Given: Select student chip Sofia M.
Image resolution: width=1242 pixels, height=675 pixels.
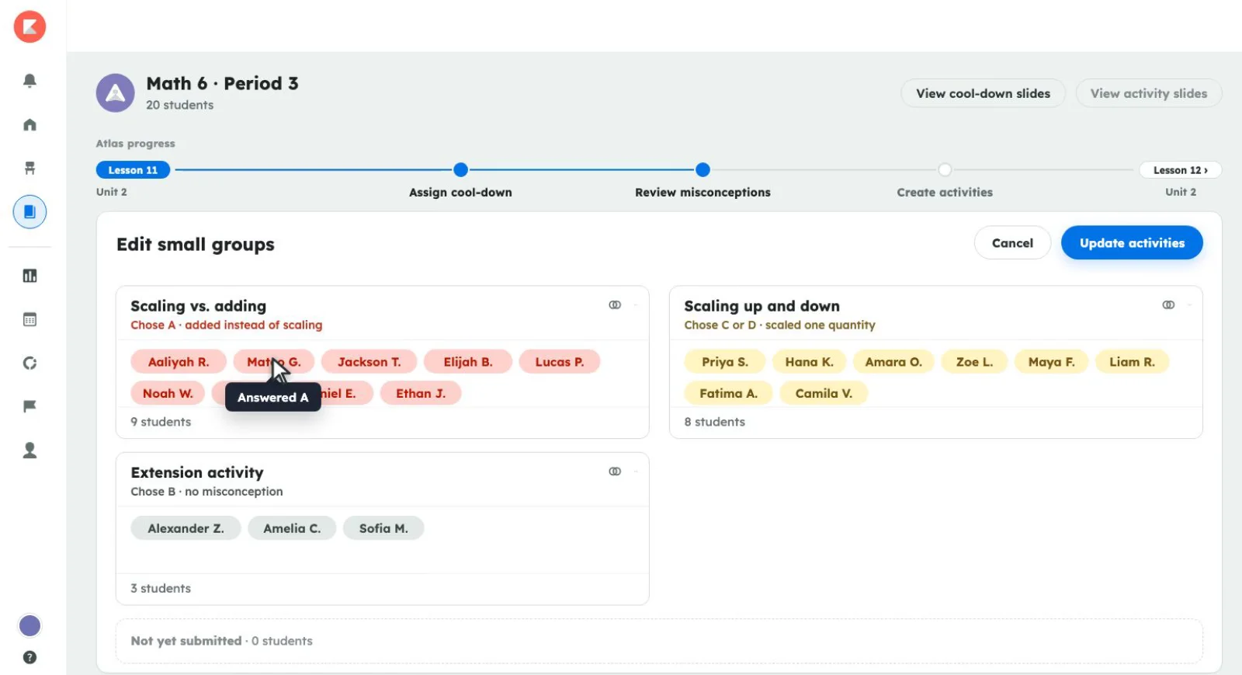Looking at the screenshot, I should [383, 528].
